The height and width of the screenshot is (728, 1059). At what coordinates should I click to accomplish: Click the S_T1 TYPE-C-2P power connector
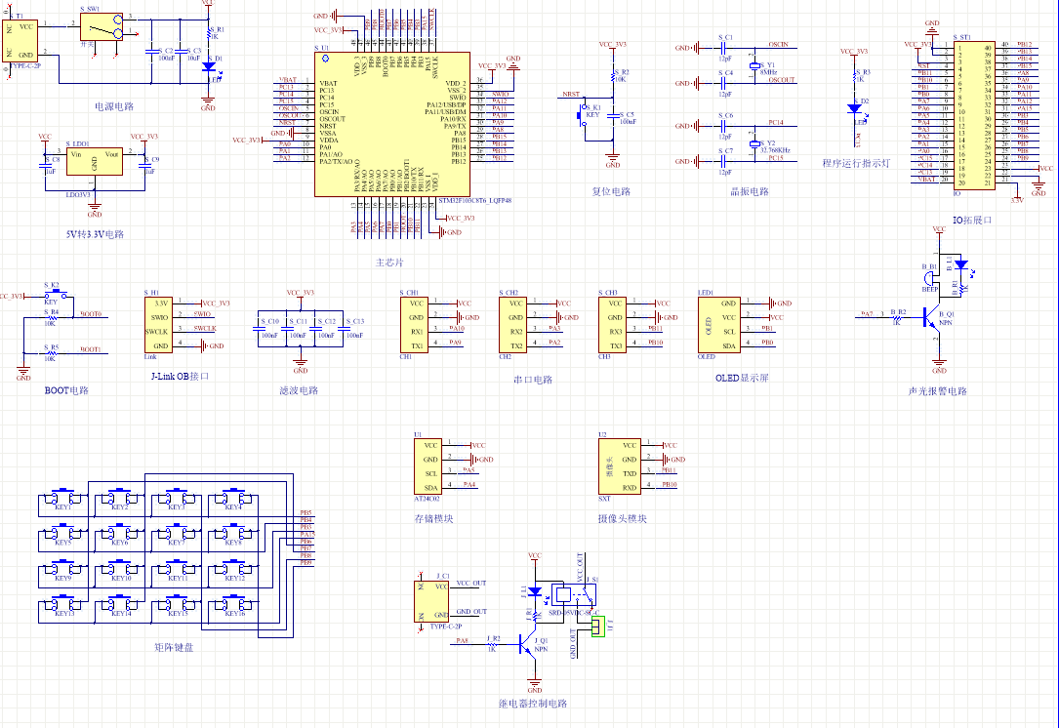20,41
